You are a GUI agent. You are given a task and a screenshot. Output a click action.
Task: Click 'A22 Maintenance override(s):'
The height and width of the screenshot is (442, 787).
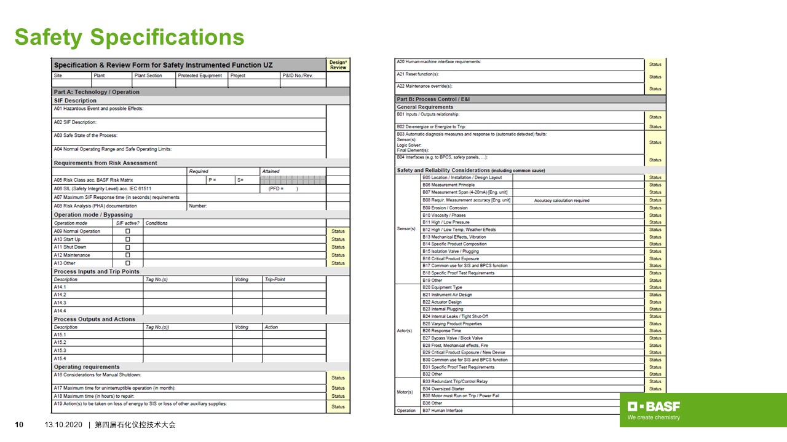[424, 86]
